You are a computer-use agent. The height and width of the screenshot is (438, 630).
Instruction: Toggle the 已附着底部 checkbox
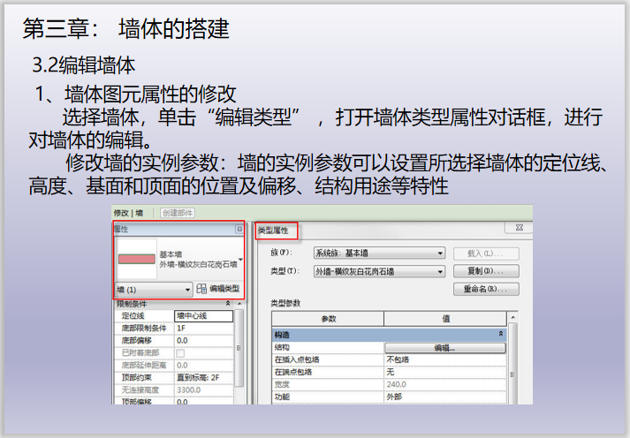click(x=180, y=352)
